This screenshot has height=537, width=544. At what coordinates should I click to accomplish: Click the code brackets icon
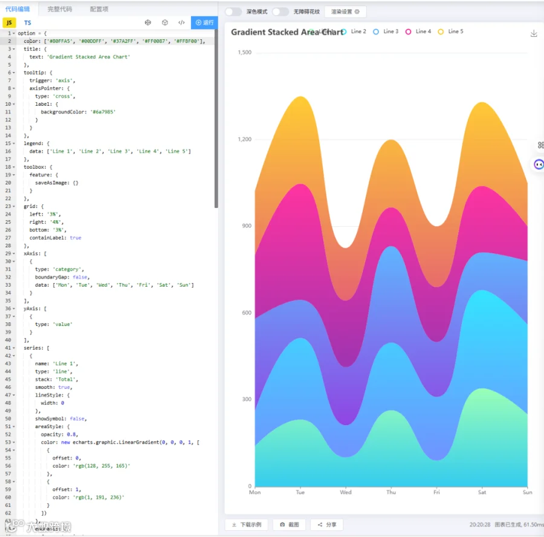click(x=181, y=22)
